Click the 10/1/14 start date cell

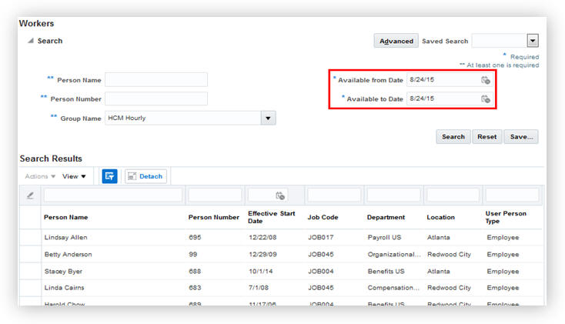260,272
